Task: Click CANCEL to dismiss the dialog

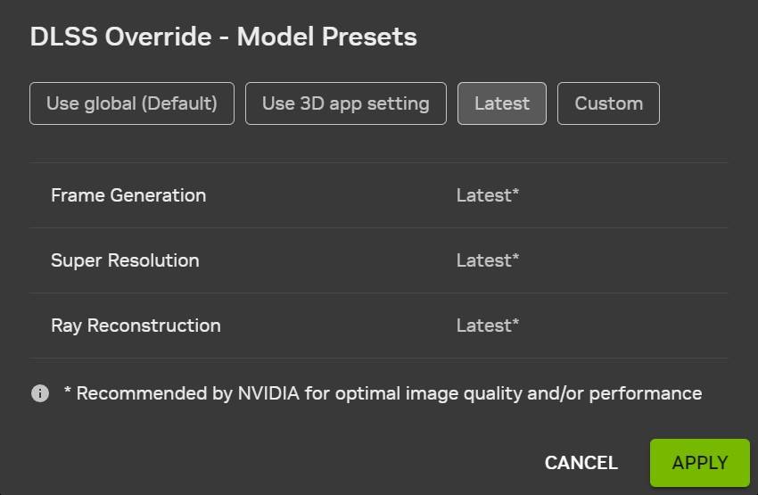Action: tap(581, 463)
